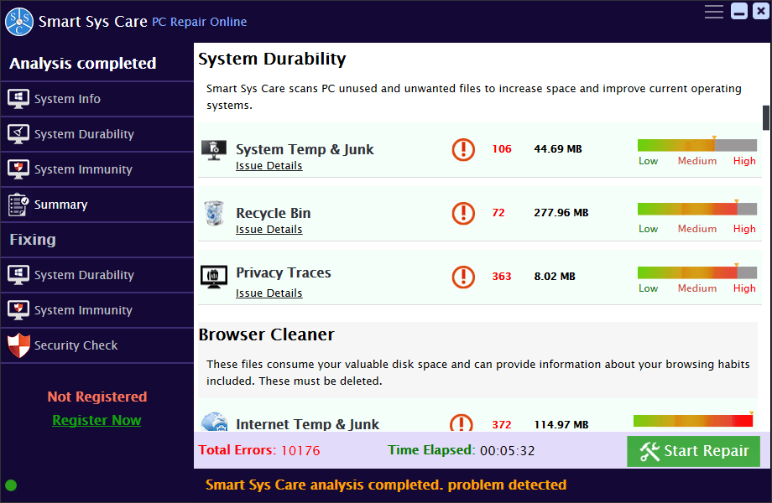Click the size value 44.69 MB

(558, 149)
